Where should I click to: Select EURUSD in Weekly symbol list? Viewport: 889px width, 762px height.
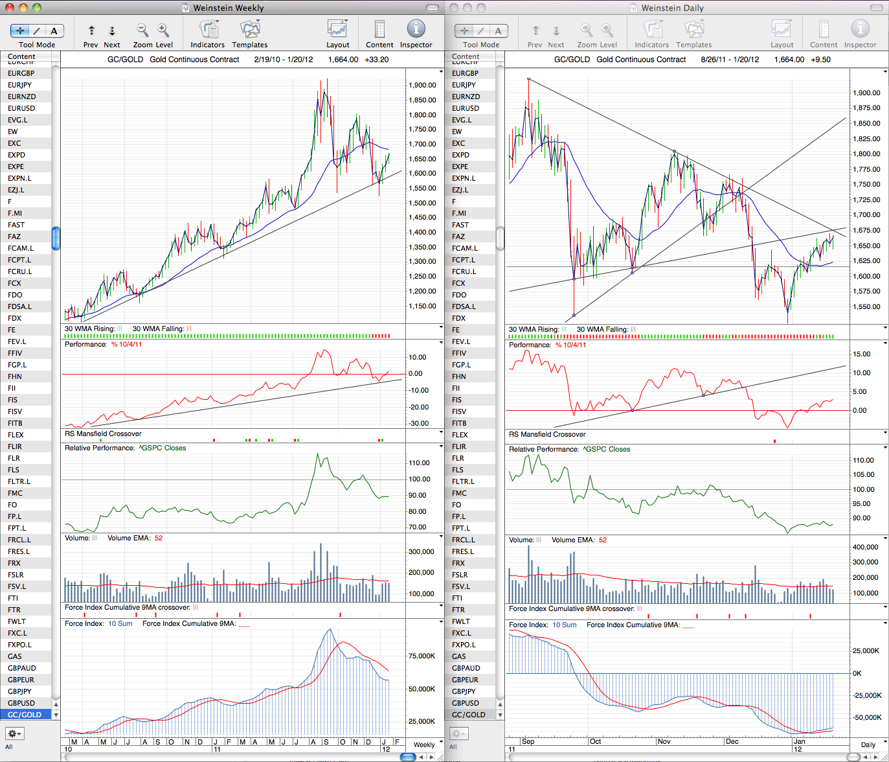26,108
